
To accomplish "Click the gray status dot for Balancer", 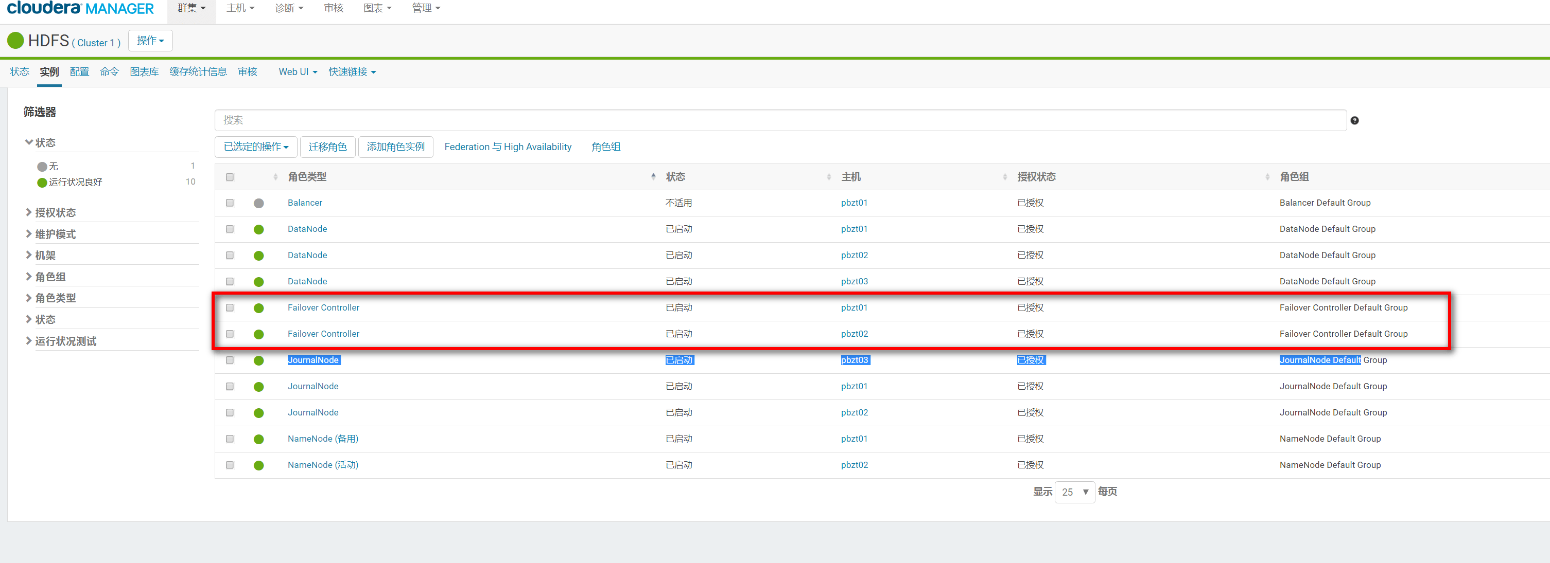I will [259, 203].
